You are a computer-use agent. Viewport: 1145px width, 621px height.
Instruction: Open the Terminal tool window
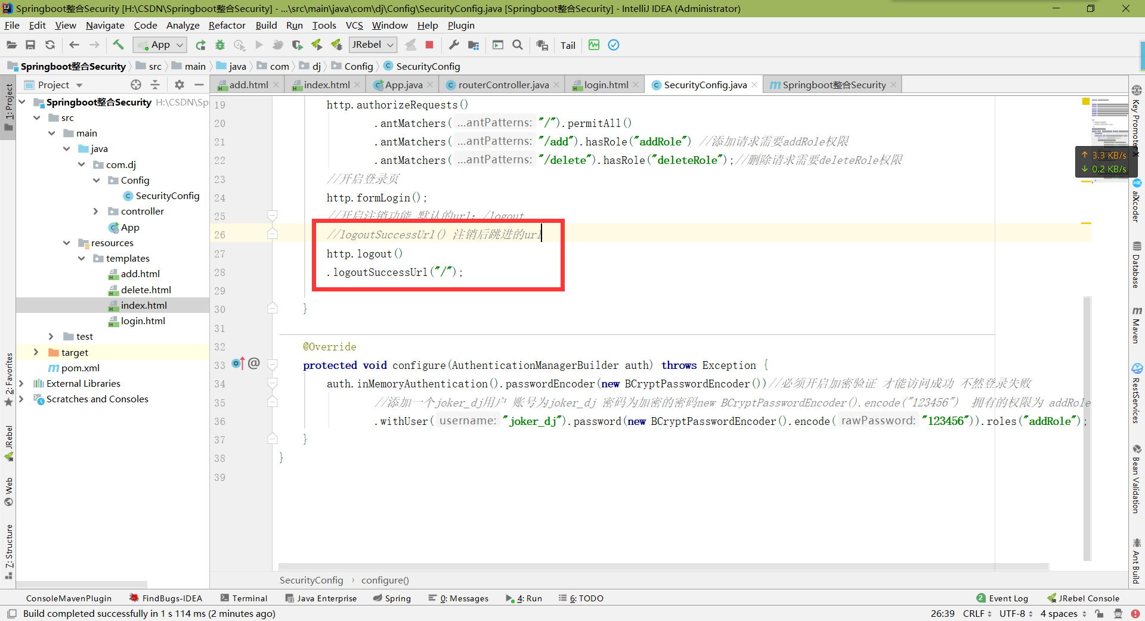[x=243, y=598]
